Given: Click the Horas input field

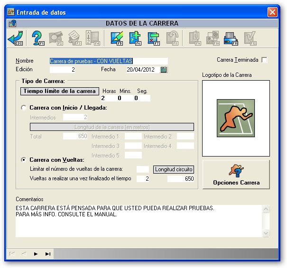Looking at the screenshot, I should (x=109, y=98).
